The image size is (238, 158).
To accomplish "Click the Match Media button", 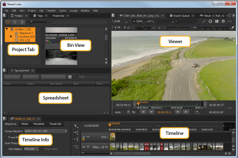I will (31, 77).
